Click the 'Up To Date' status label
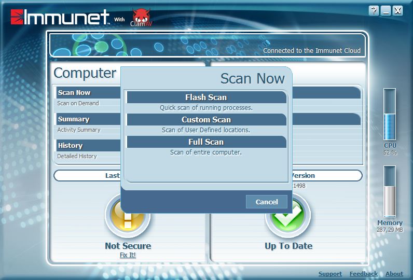413x280 pixels. [288, 246]
